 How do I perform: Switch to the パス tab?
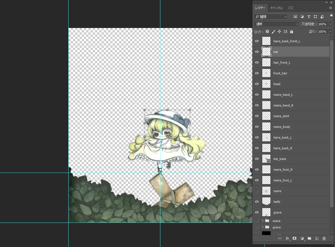291,8
